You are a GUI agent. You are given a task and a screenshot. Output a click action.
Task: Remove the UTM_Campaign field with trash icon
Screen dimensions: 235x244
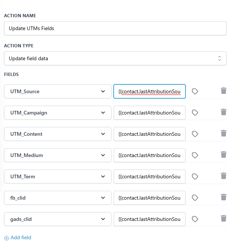tap(223, 112)
